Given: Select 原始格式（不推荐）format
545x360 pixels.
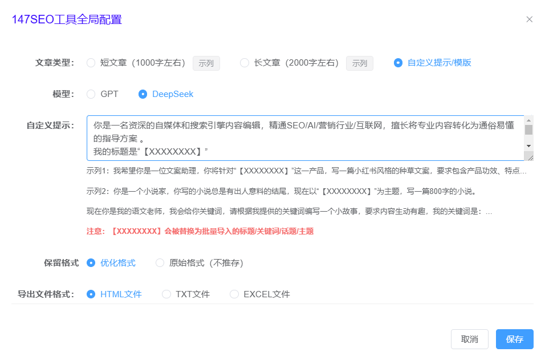Looking at the screenshot, I should (160, 264).
